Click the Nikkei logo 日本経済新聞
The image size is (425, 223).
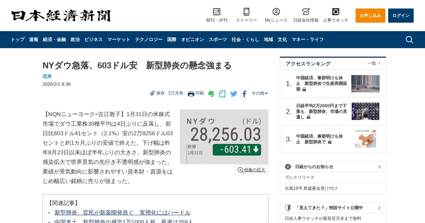[61, 16]
